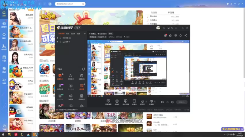Screen dimensions: 245x137
Task: Open toolbox more-options circle icon
Action: (x=84, y=69)
